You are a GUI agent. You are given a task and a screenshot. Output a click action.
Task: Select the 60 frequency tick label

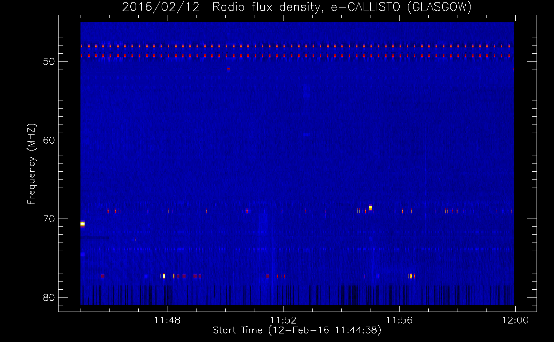[x=49, y=140]
